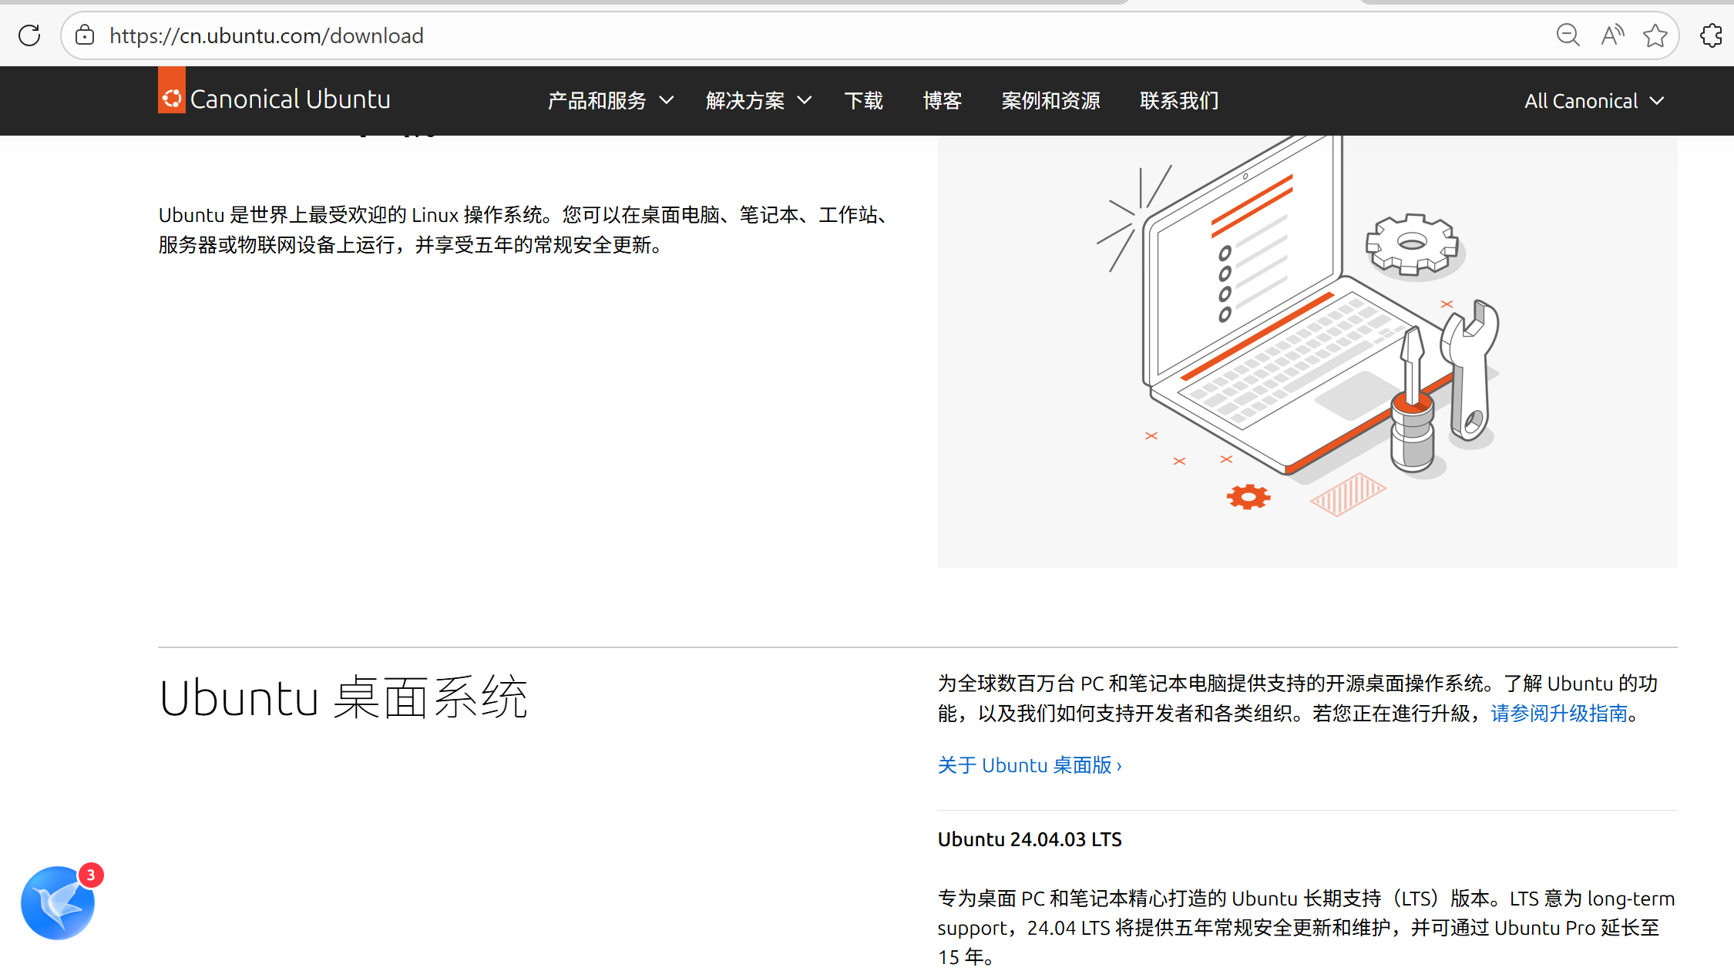Image resolution: width=1734 pixels, height=971 pixels.
Task: Click the 关于 Ubuntu 桌面版 link
Action: pyautogui.click(x=1029, y=764)
